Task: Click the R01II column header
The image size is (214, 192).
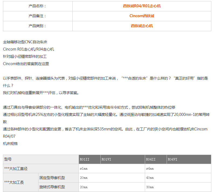Action: click(x=85, y=159)
